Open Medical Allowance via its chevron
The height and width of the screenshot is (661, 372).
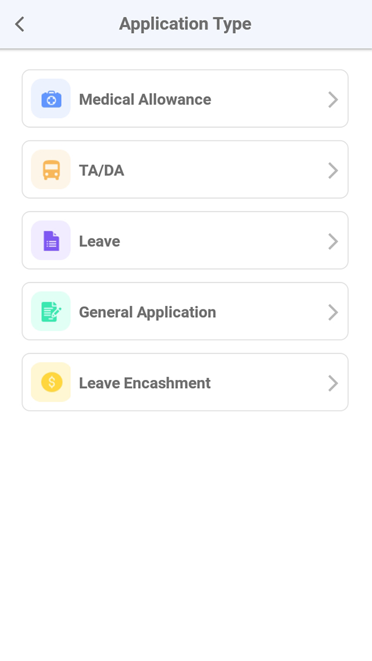tap(333, 99)
